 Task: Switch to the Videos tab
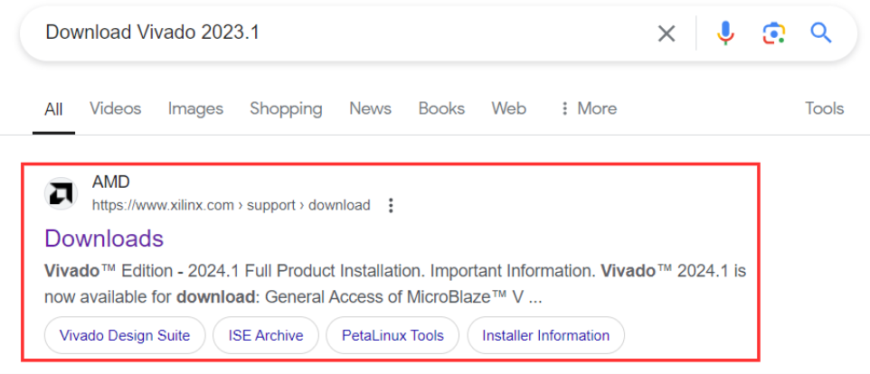116,108
